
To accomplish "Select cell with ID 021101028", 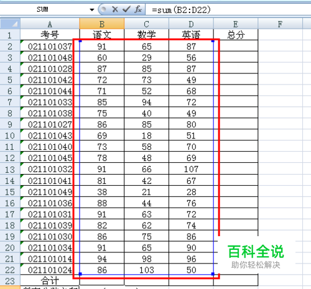I will [50, 68].
